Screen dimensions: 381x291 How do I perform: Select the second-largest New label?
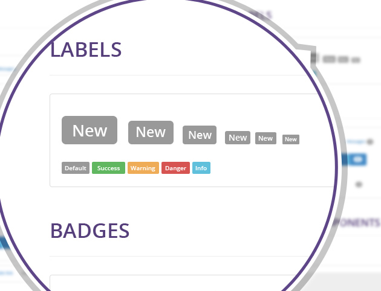coord(151,132)
